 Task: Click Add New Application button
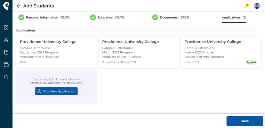56,91
